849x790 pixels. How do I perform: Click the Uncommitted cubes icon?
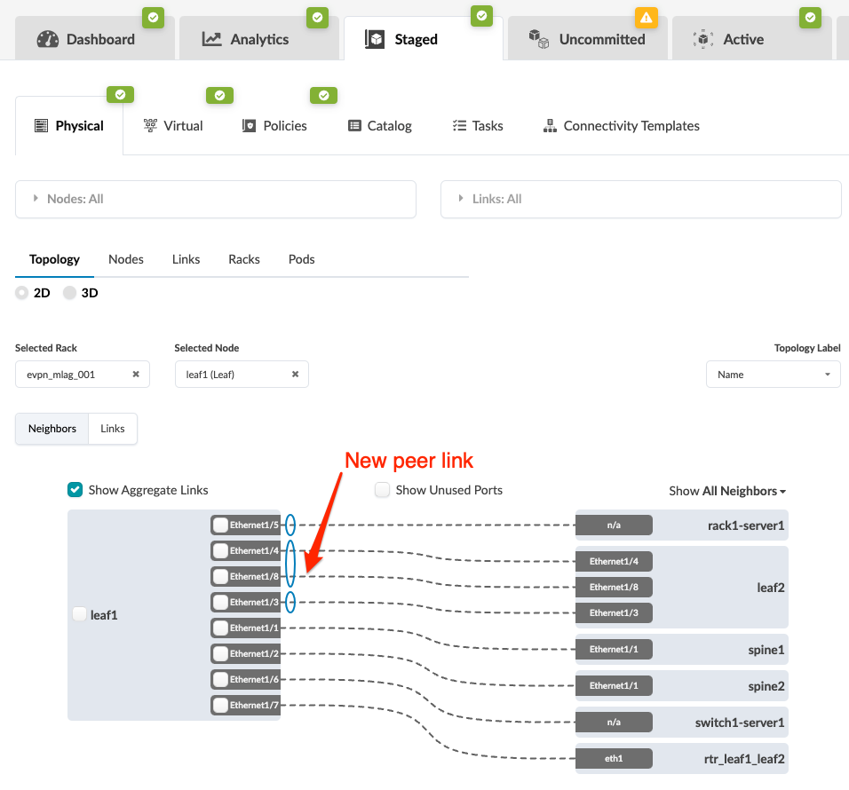click(x=539, y=39)
